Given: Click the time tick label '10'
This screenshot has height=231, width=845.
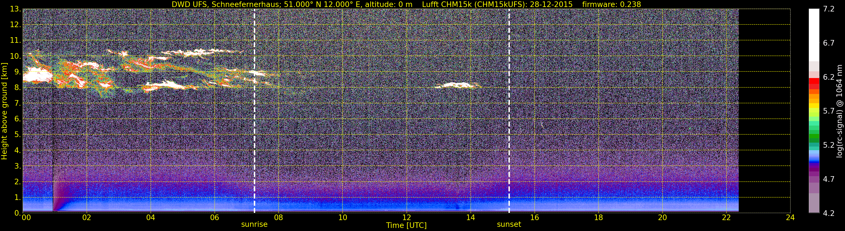Looking at the screenshot, I should (342, 218).
